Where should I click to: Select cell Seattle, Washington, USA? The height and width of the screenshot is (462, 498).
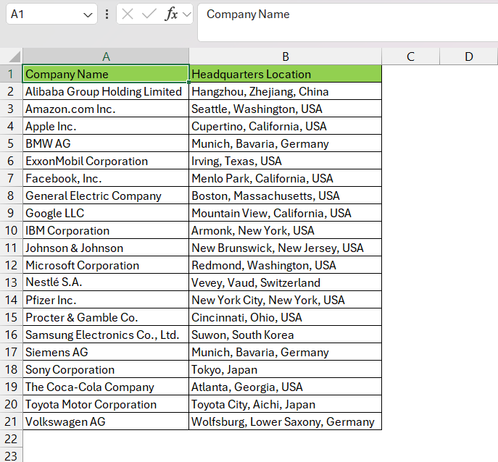point(285,109)
